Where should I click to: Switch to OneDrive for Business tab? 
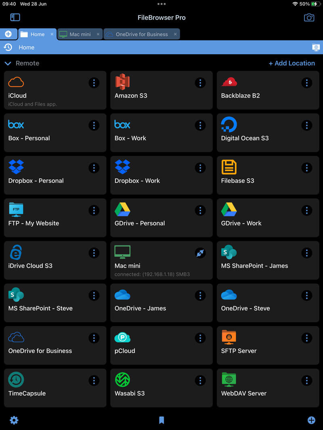pos(141,34)
